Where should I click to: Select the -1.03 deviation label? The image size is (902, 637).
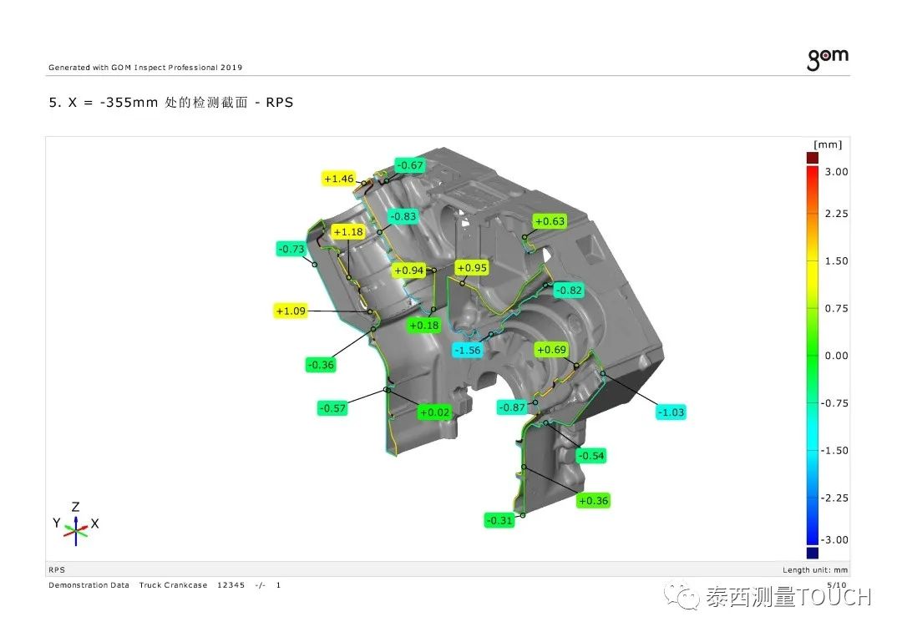tap(671, 412)
